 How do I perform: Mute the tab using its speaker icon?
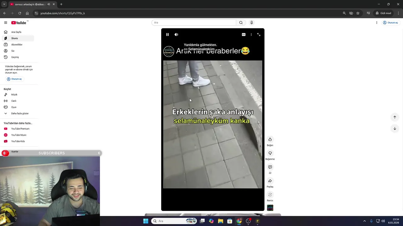click(49, 4)
